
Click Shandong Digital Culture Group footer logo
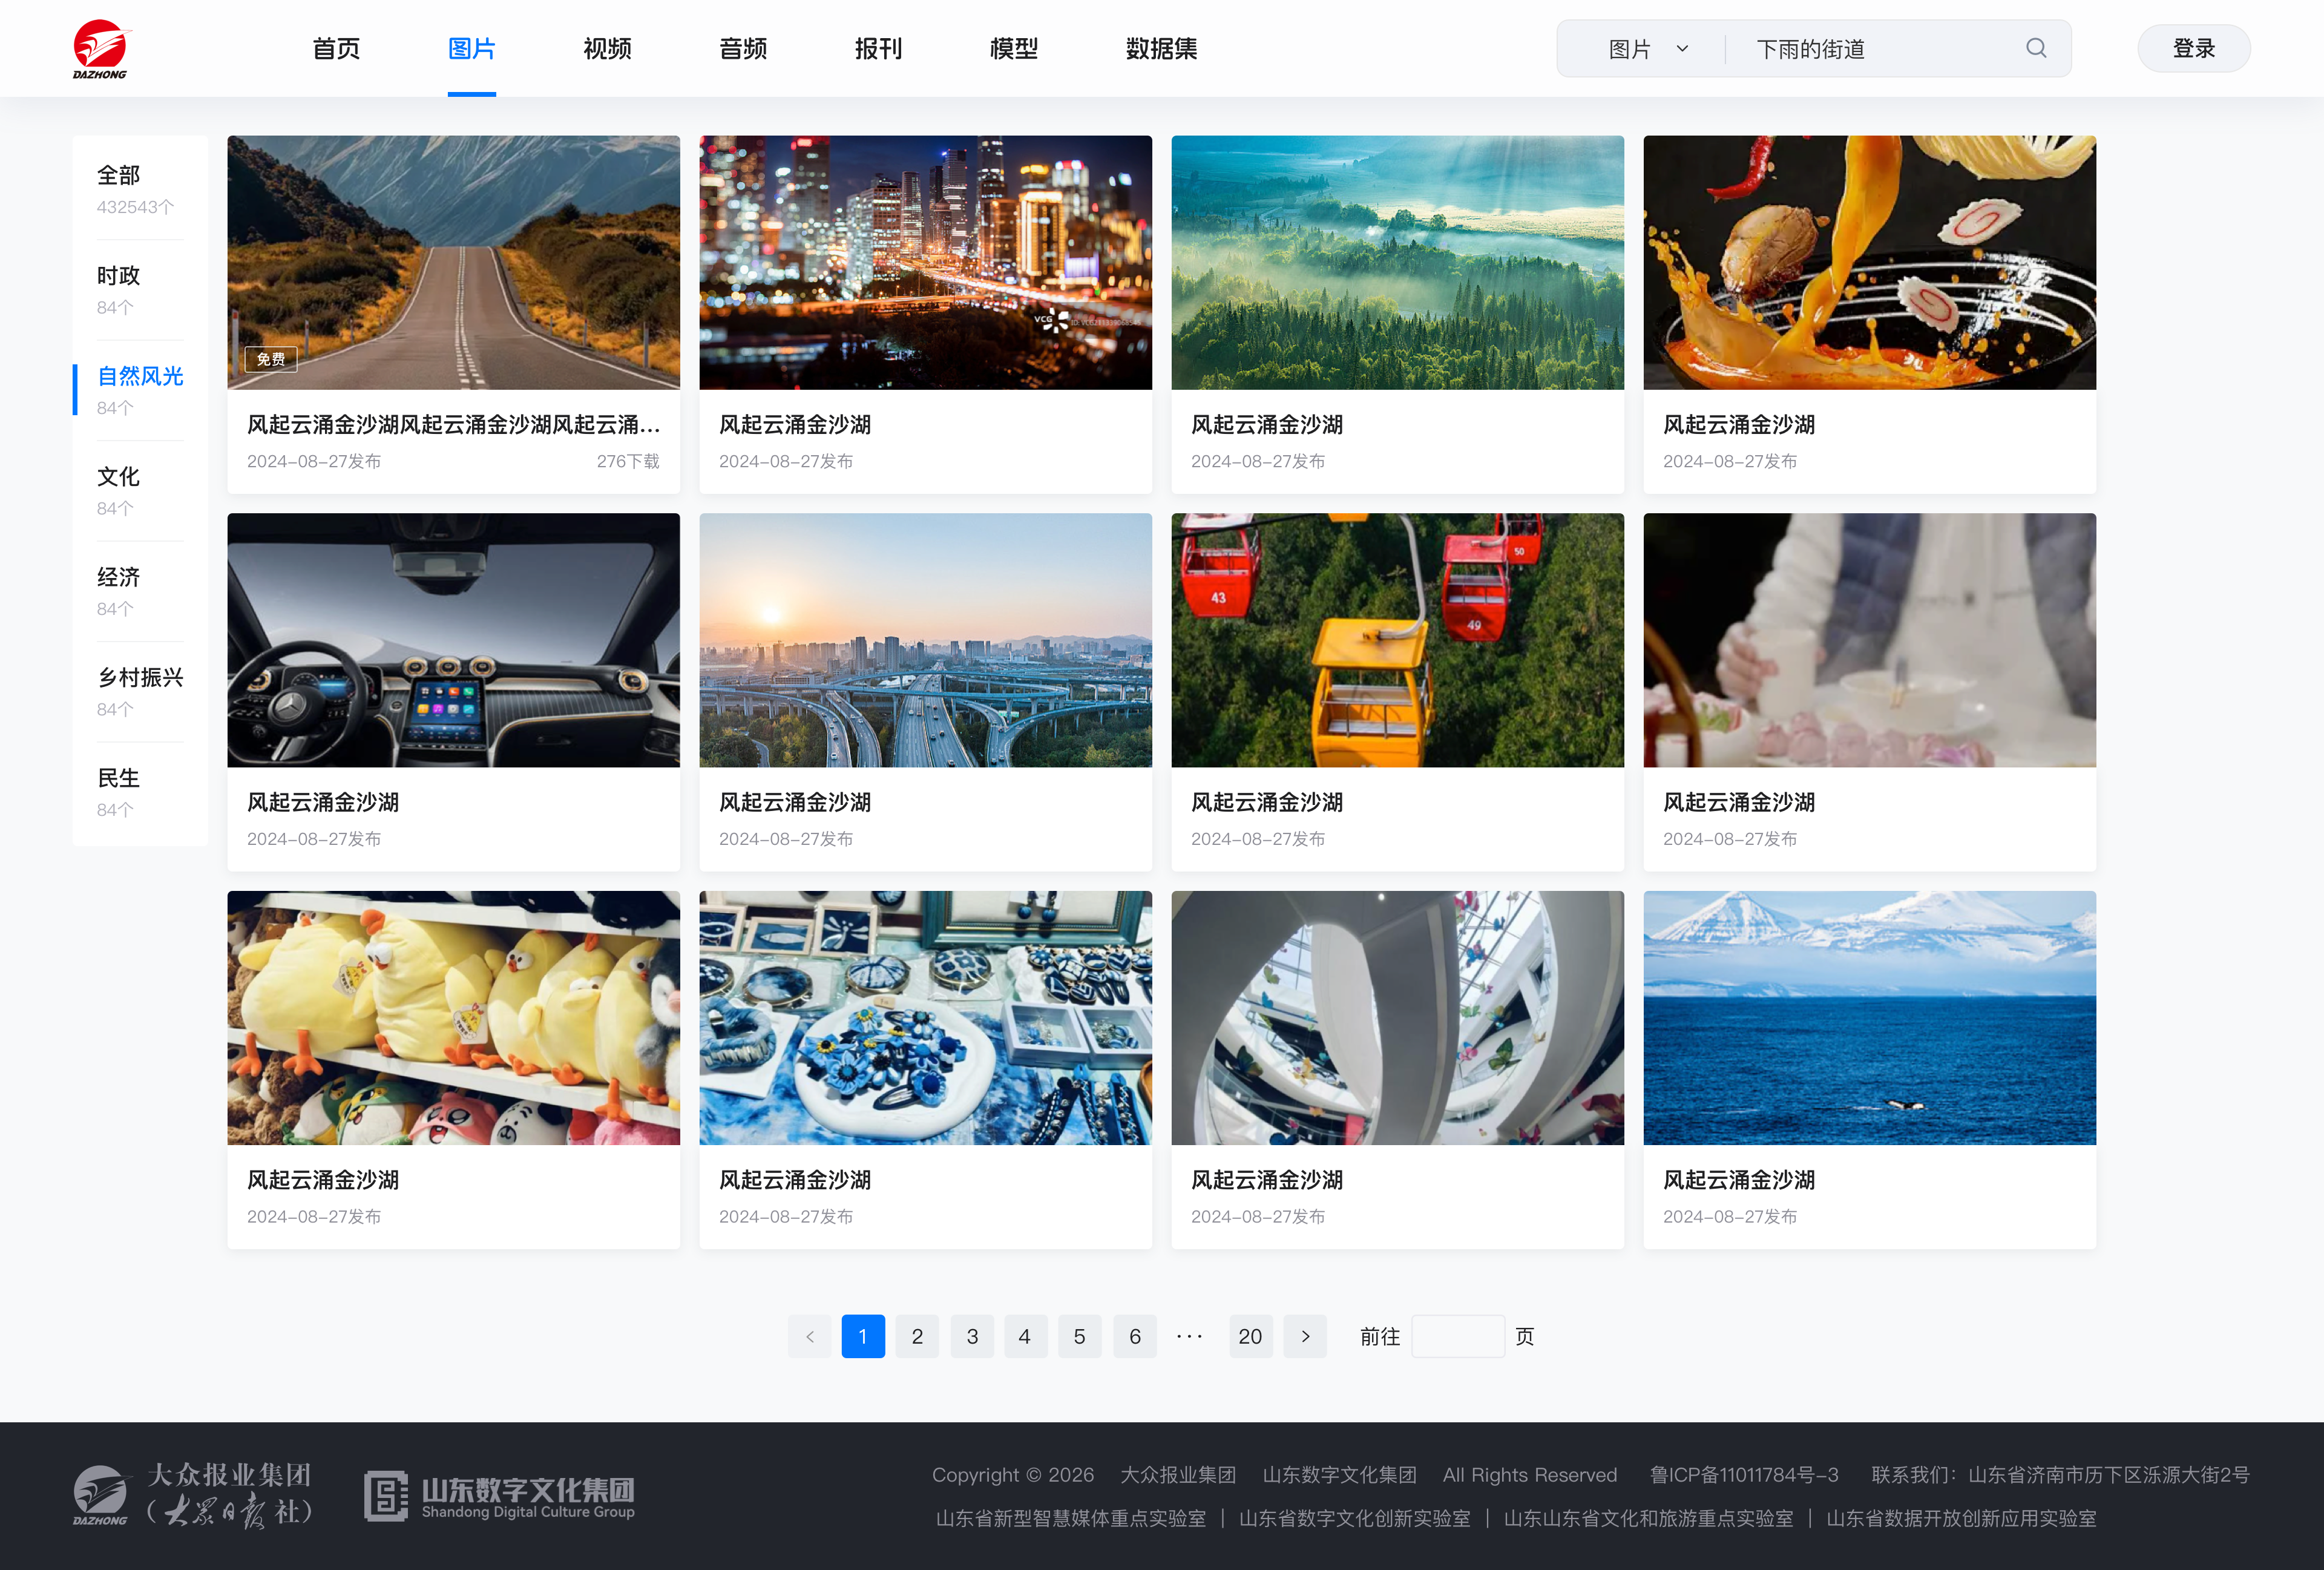pos(499,1497)
